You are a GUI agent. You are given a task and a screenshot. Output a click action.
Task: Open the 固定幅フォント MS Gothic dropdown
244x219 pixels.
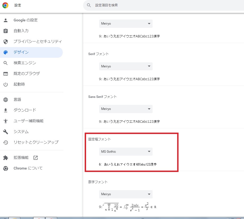(x=126, y=152)
